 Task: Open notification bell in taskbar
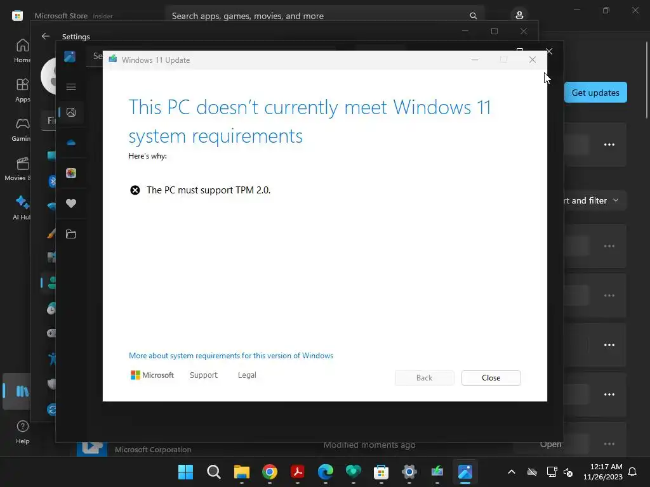click(x=633, y=472)
